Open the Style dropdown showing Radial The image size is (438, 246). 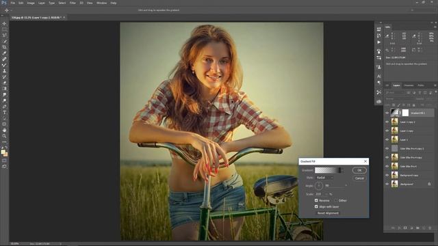coord(324,178)
